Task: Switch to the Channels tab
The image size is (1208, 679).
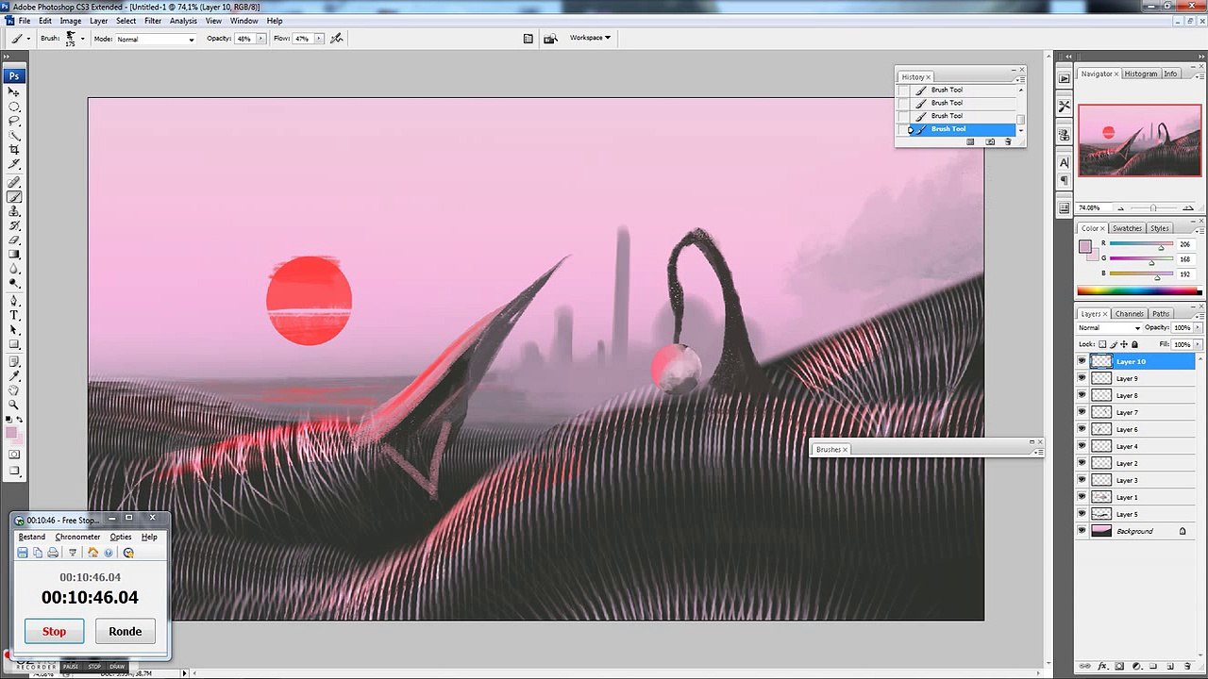Action: pyautogui.click(x=1130, y=313)
